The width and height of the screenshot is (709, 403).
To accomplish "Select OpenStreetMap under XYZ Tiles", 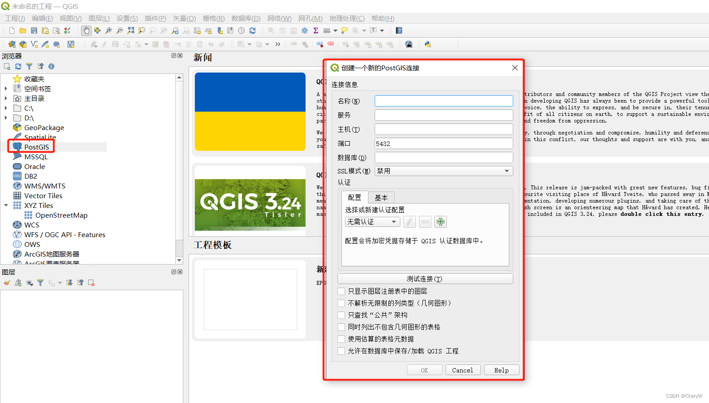I will (x=61, y=215).
